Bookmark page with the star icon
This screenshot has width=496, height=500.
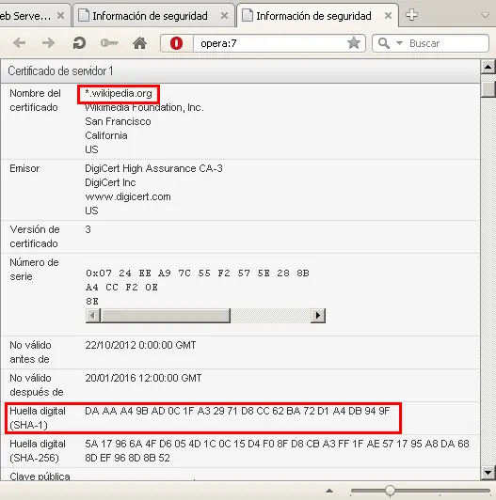pyautogui.click(x=354, y=42)
